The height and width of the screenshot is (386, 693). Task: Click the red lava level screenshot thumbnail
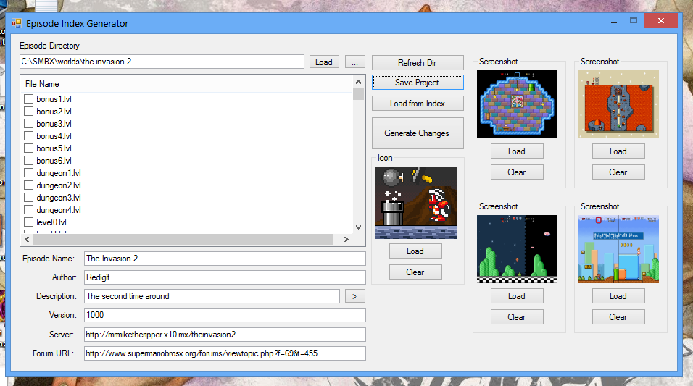[x=619, y=104]
